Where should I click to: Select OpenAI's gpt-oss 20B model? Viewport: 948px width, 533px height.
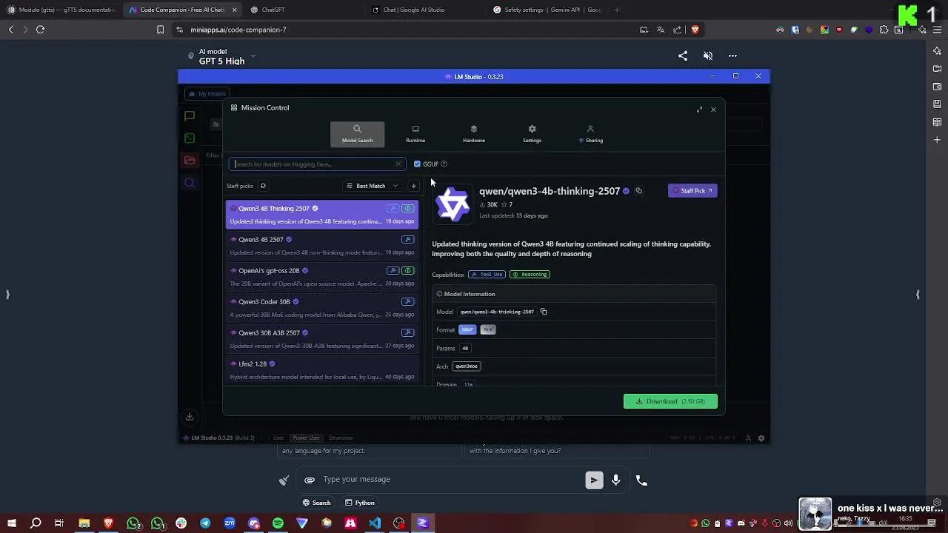[322, 276]
